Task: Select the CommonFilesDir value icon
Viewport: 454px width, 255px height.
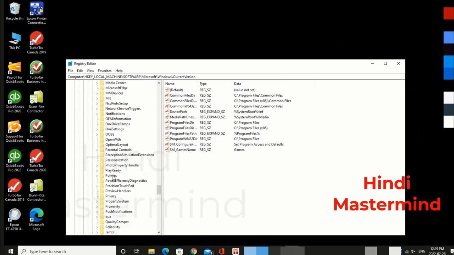Action: click(167, 95)
